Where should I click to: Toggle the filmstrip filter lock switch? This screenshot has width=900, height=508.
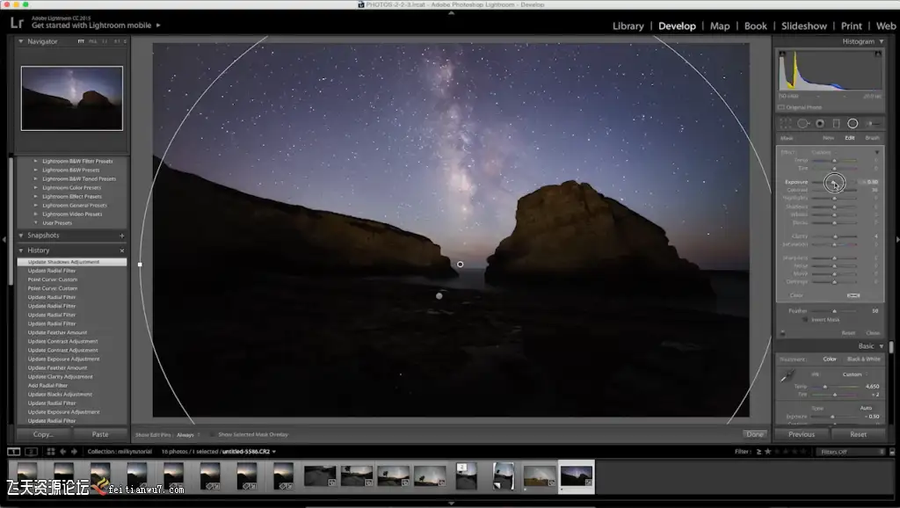[892, 452]
